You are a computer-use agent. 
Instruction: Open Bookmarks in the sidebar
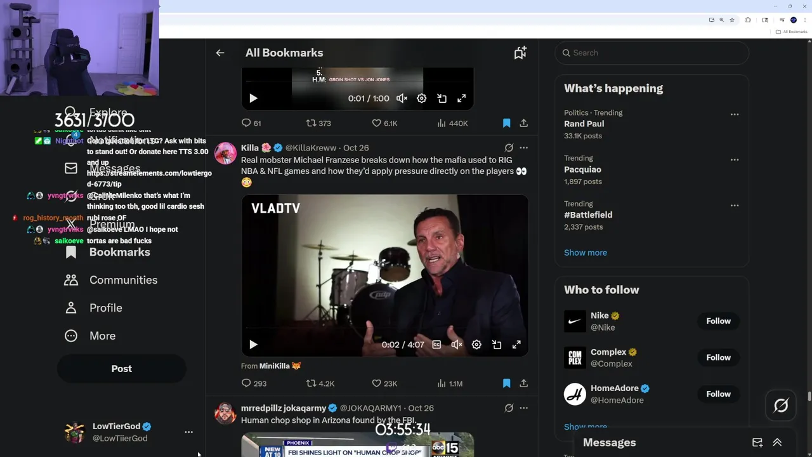[108, 252]
